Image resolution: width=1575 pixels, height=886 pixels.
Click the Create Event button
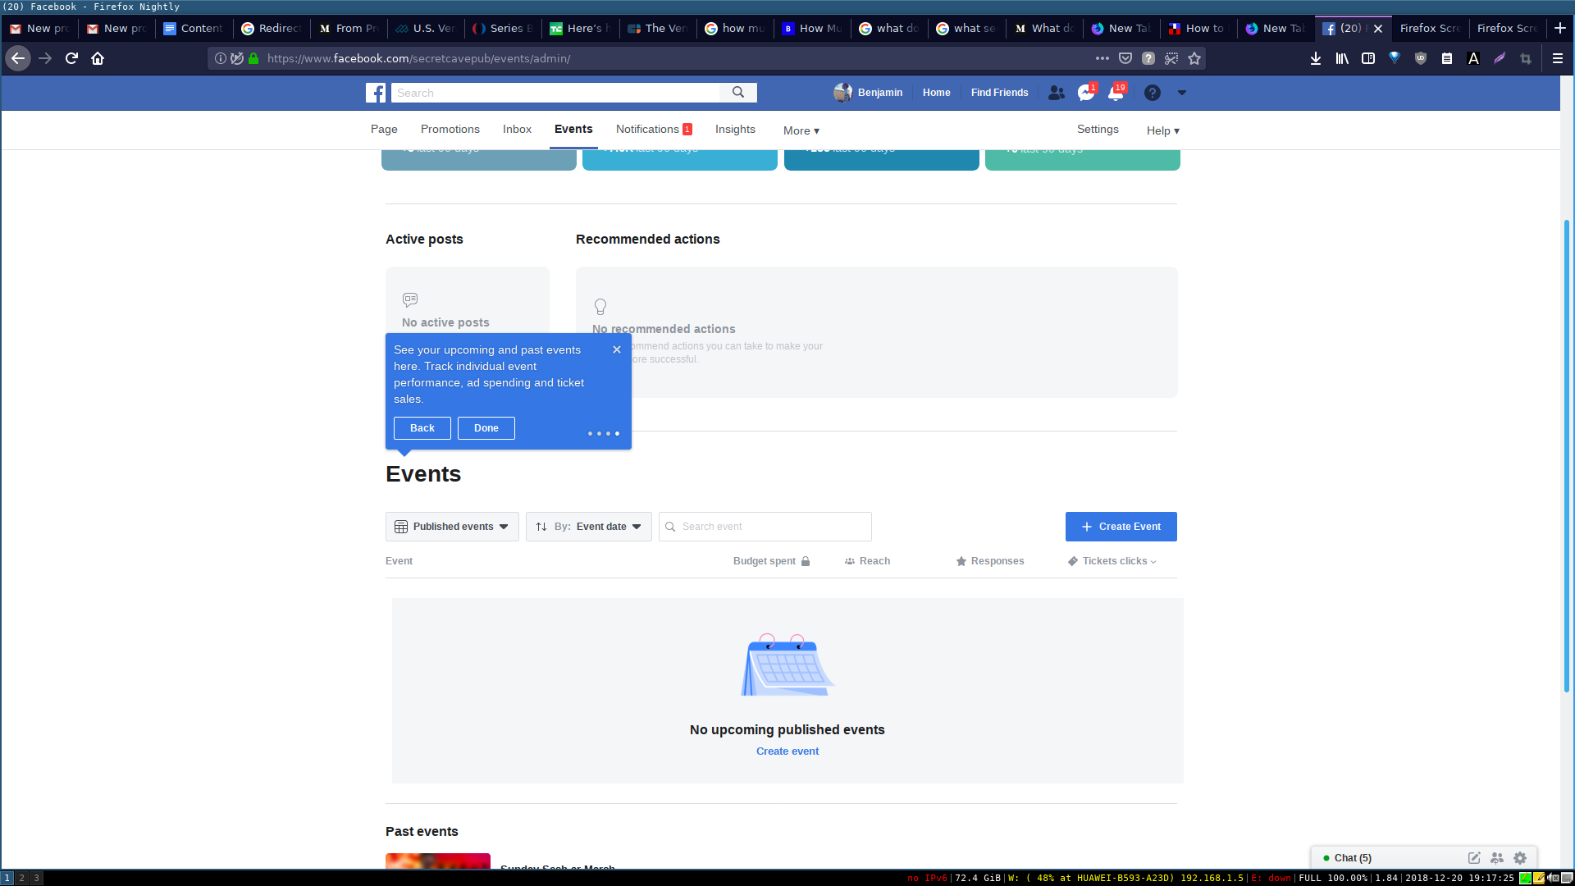tap(1121, 527)
